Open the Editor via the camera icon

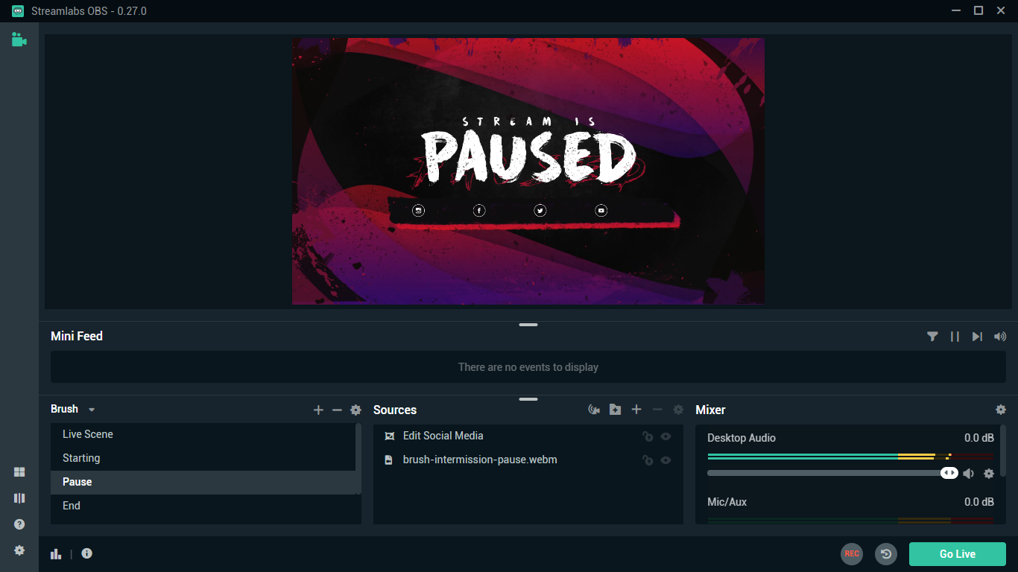point(19,39)
